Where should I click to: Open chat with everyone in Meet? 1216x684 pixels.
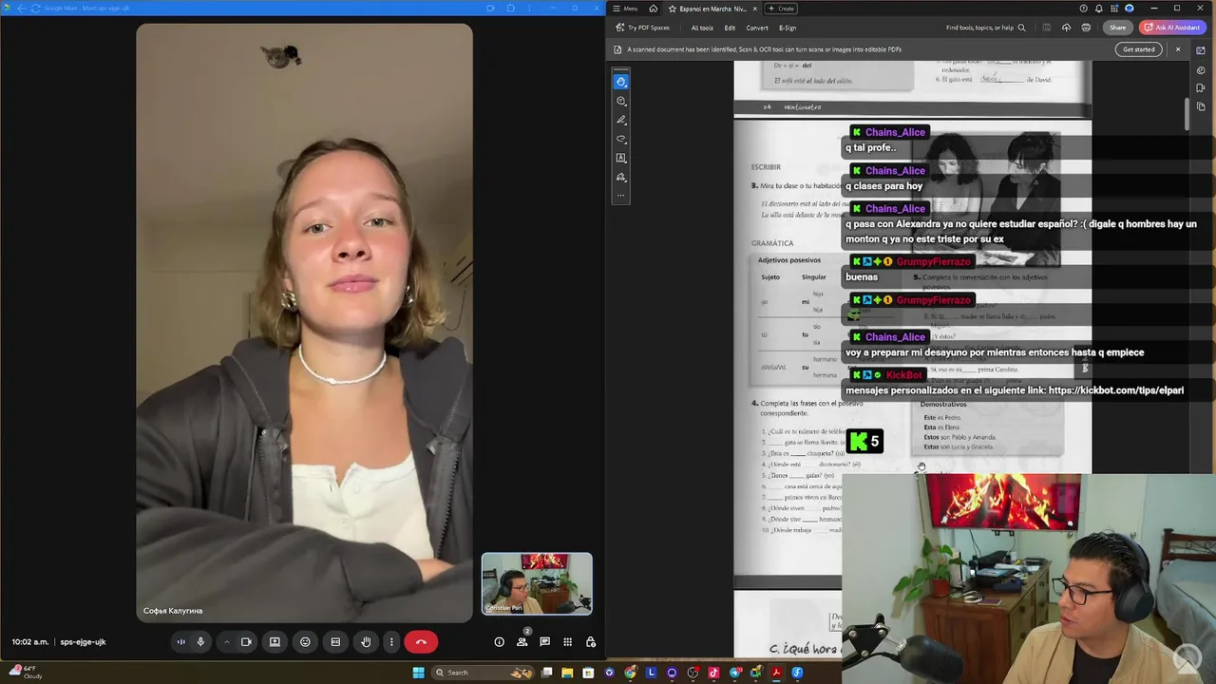[x=544, y=642]
